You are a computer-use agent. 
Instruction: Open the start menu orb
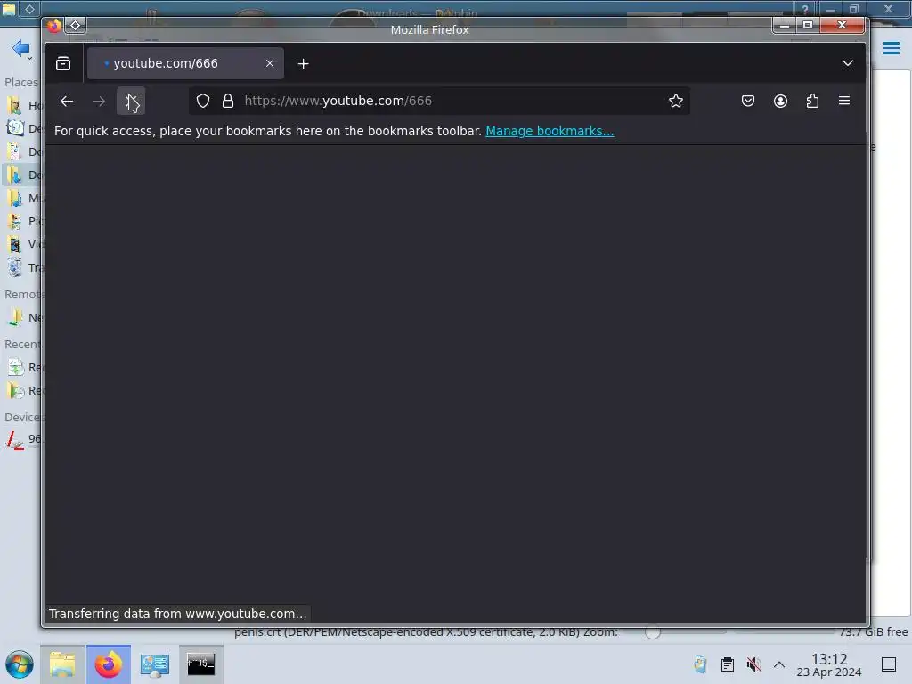pyautogui.click(x=20, y=664)
